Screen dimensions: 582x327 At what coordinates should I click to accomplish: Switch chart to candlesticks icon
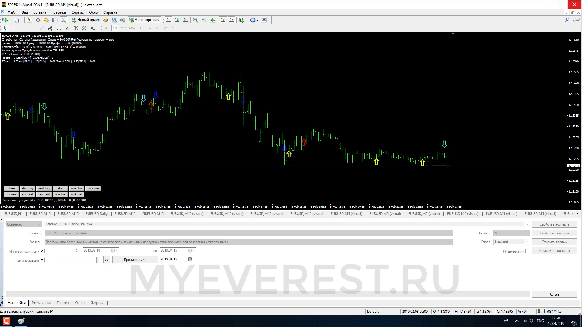[x=177, y=20]
